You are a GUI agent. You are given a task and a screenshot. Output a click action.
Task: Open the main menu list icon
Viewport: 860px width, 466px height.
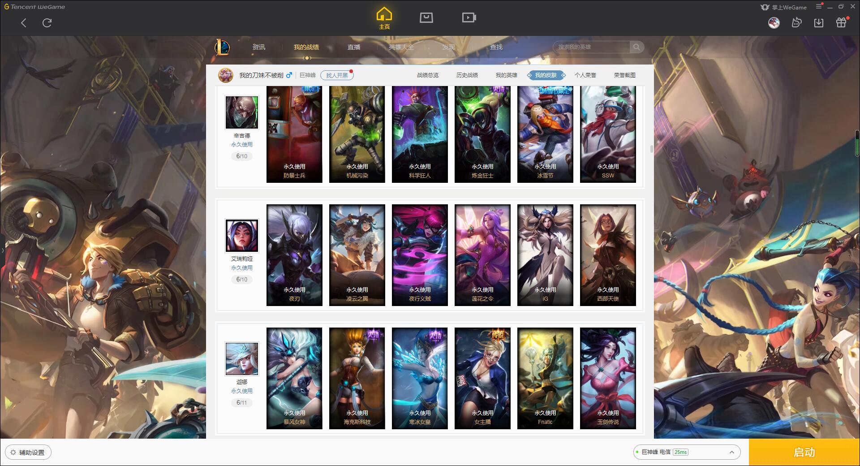[819, 7]
